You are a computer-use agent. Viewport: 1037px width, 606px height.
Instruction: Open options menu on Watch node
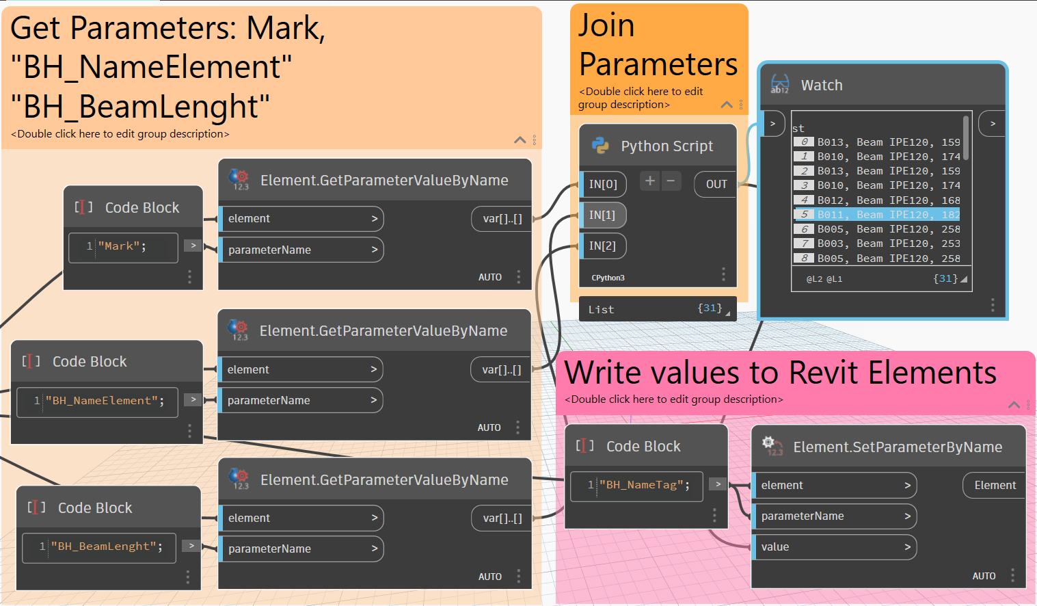pos(993,304)
